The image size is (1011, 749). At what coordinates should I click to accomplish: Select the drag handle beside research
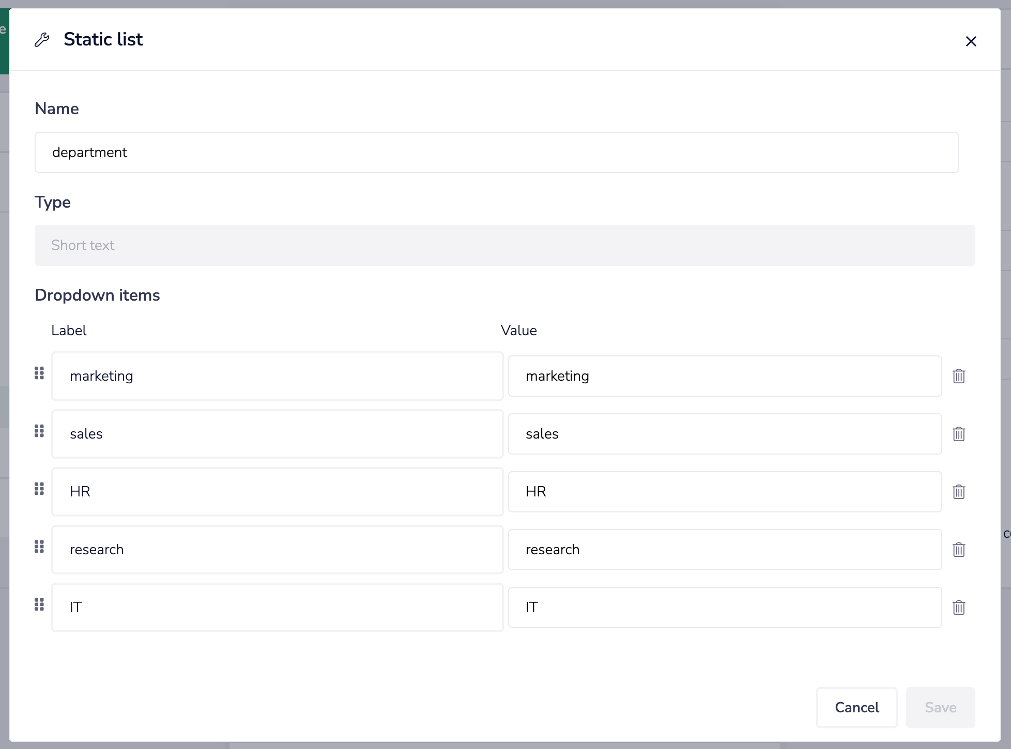coord(39,547)
